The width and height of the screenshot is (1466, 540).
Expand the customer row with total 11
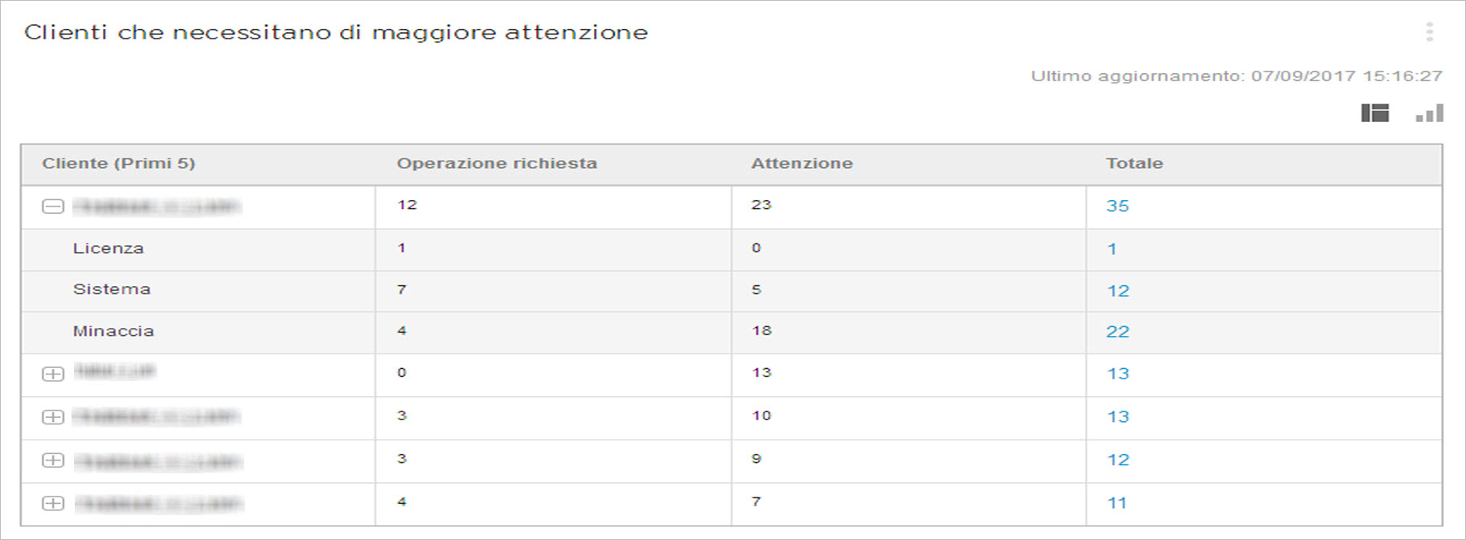[53, 503]
